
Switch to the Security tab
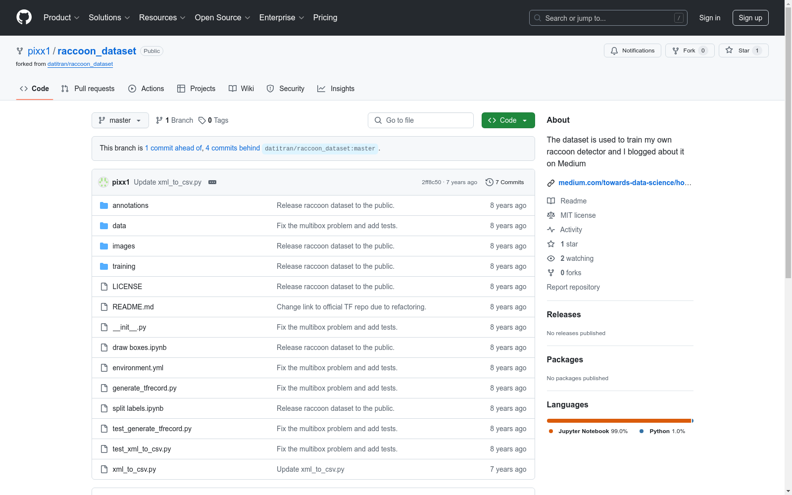click(x=286, y=89)
